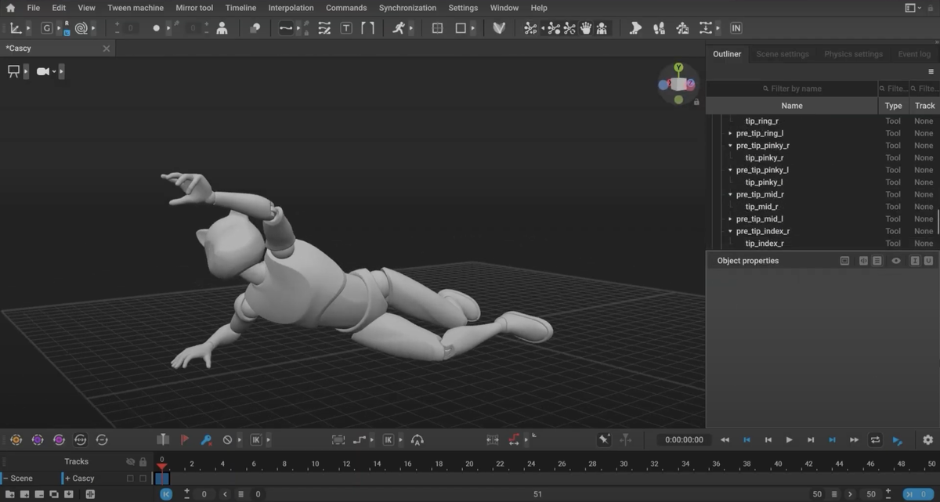
Task: Select the running character animation tool
Action: pyautogui.click(x=400, y=27)
